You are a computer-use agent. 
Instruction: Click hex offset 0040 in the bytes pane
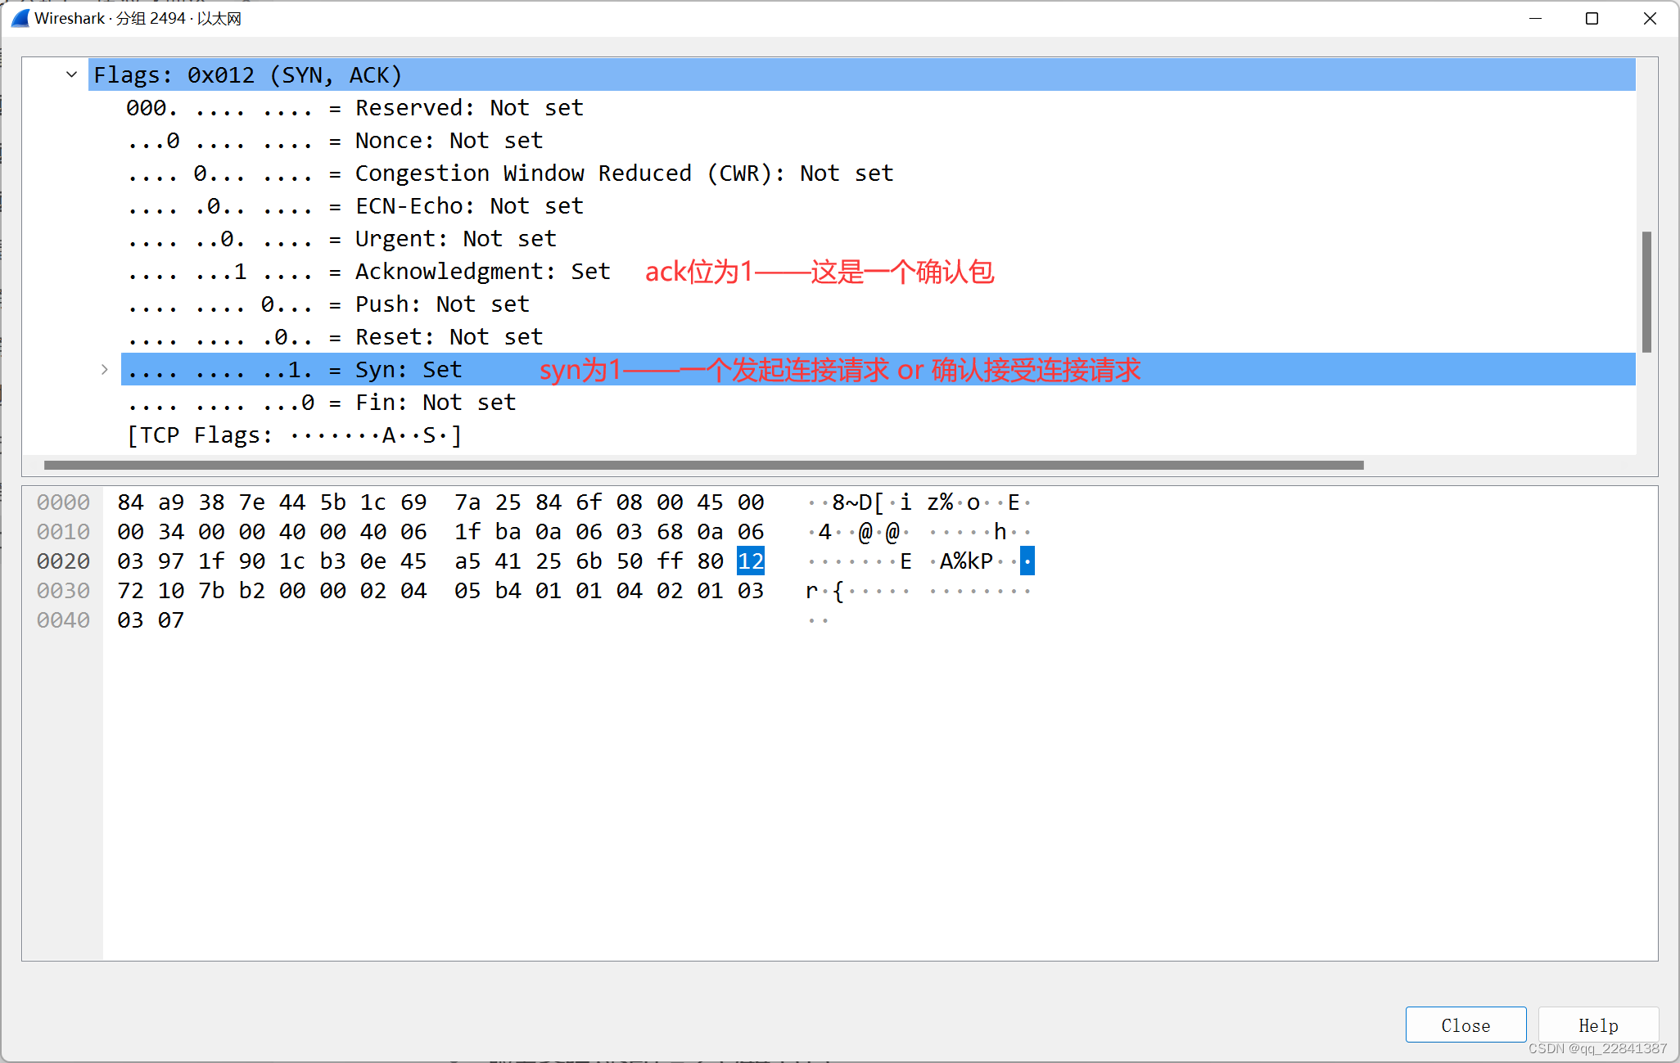click(63, 620)
